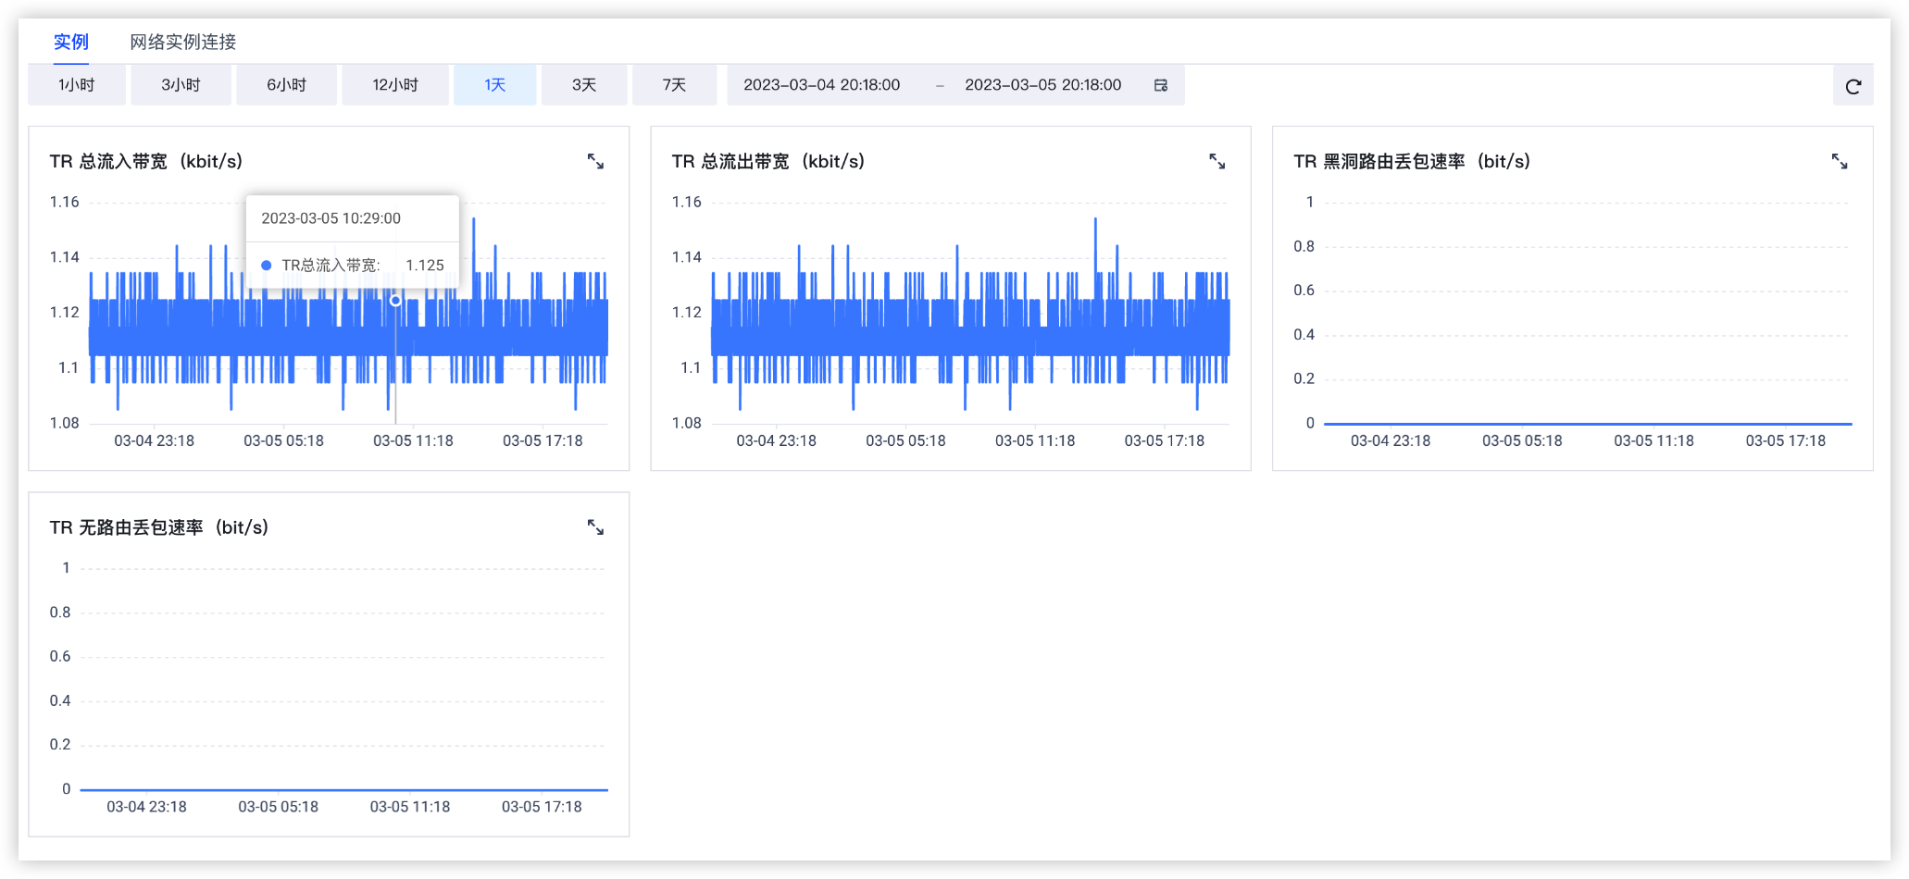Select the 3天 time range

click(584, 85)
